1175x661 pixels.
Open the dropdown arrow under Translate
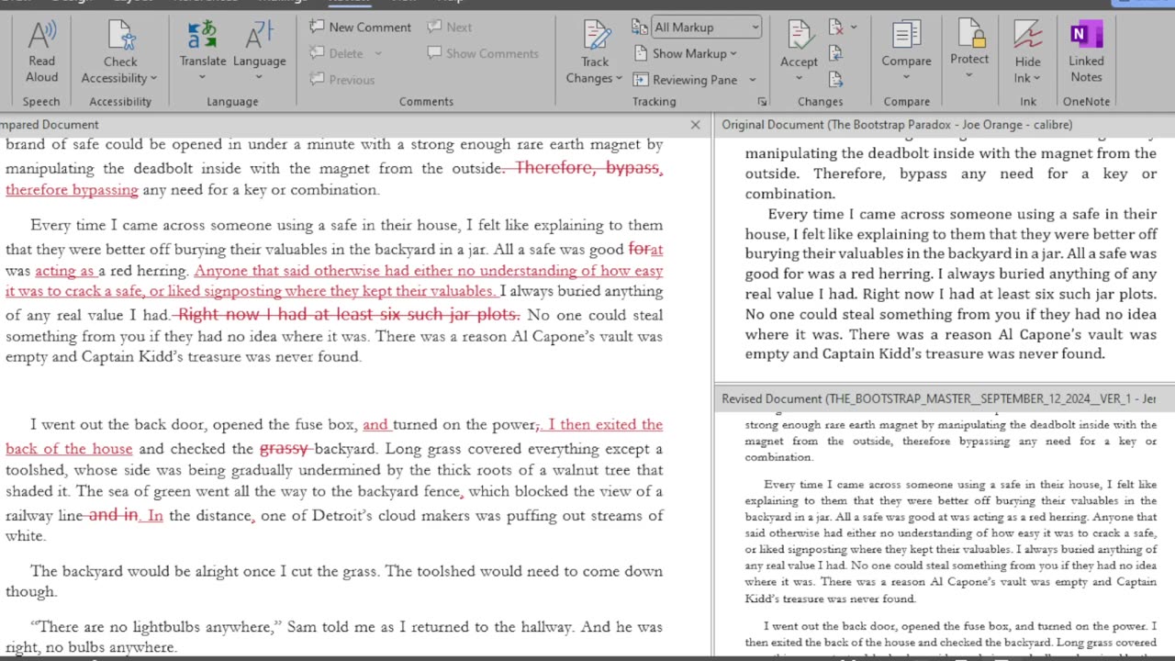click(x=203, y=78)
